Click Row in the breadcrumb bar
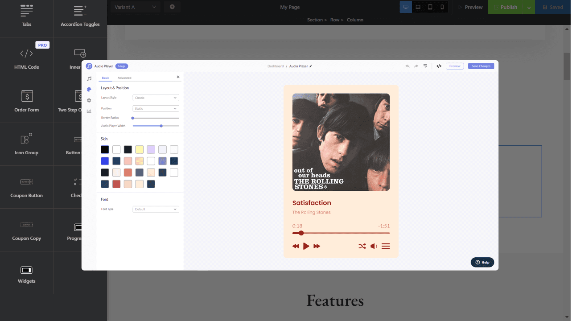Viewport: 572px width, 321px height. [x=335, y=20]
